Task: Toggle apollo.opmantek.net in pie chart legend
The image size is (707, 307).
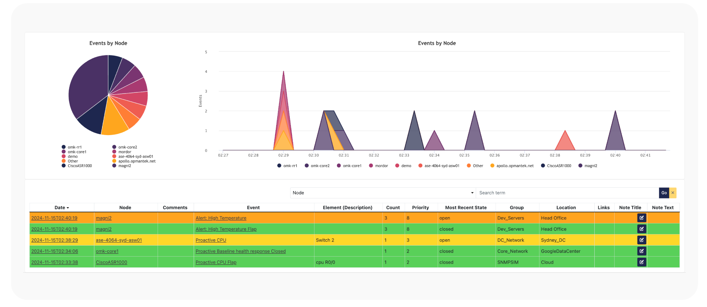Action: (134, 161)
